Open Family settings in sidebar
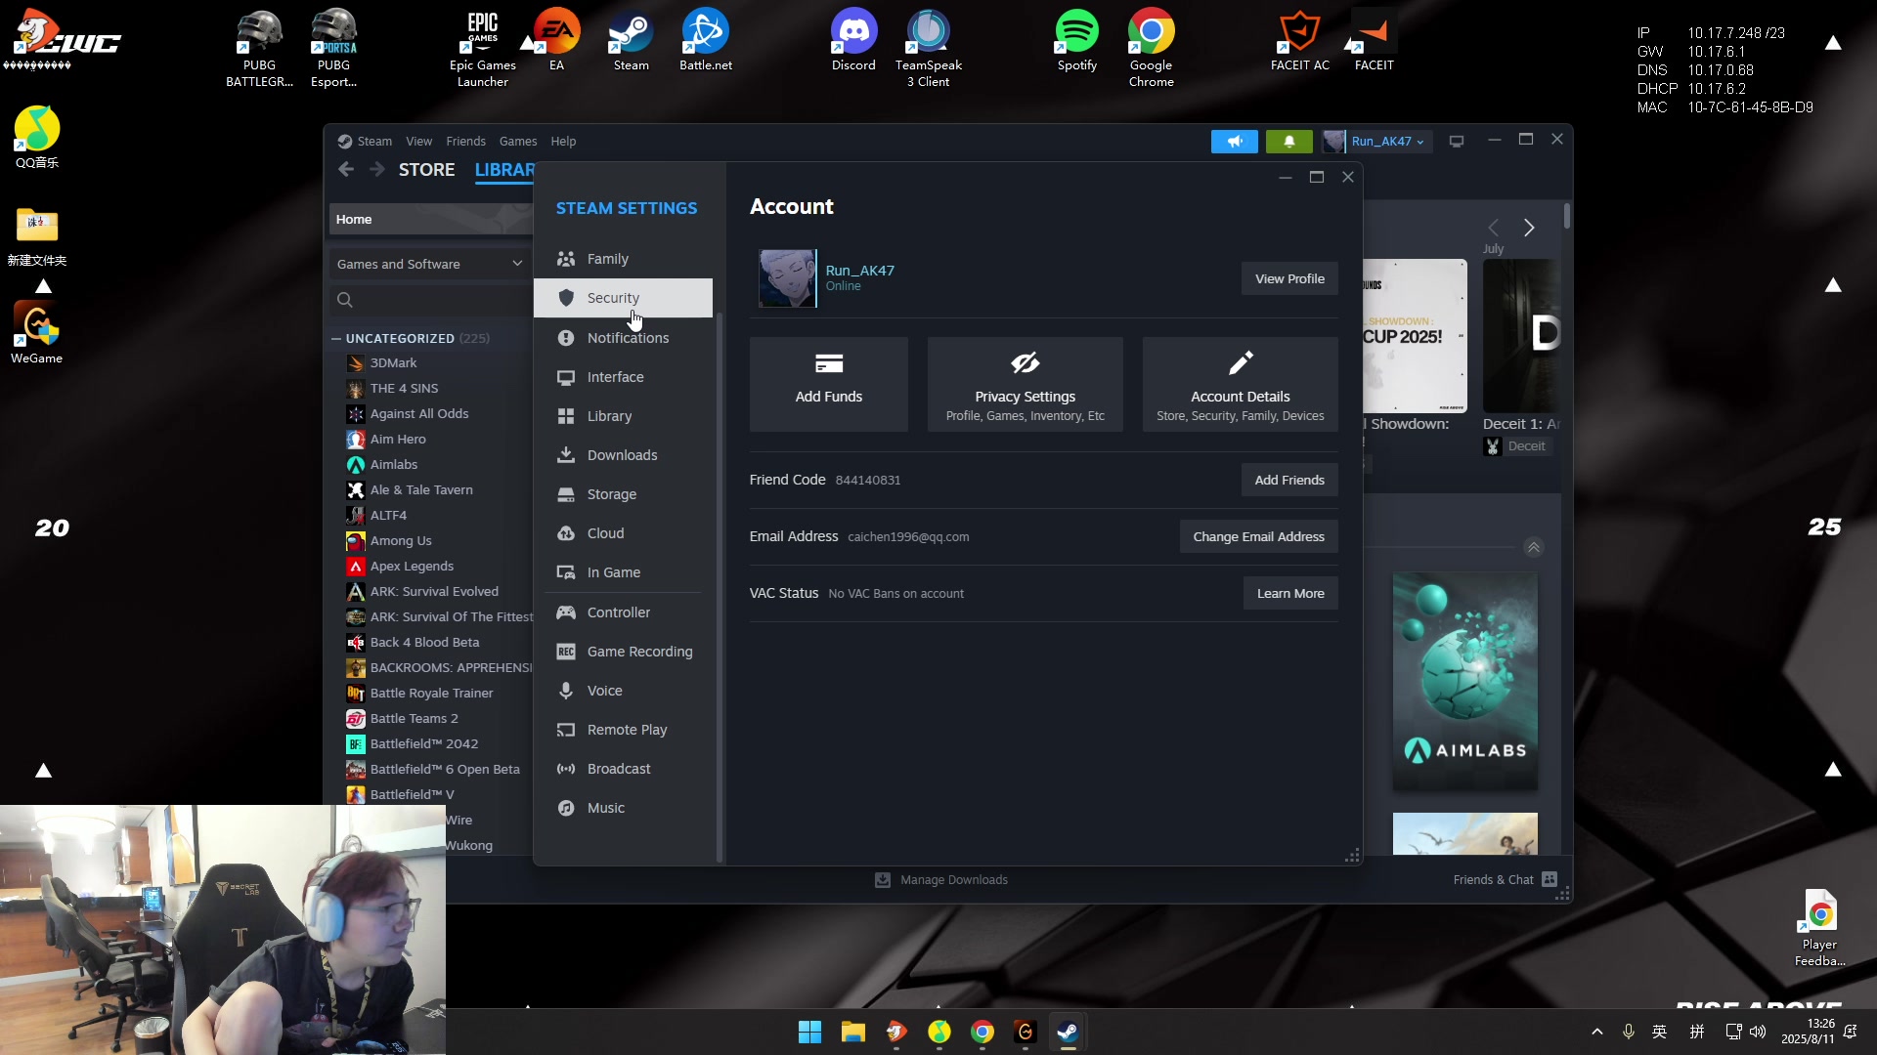The width and height of the screenshot is (1877, 1055). pyautogui.click(x=623, y=259)
